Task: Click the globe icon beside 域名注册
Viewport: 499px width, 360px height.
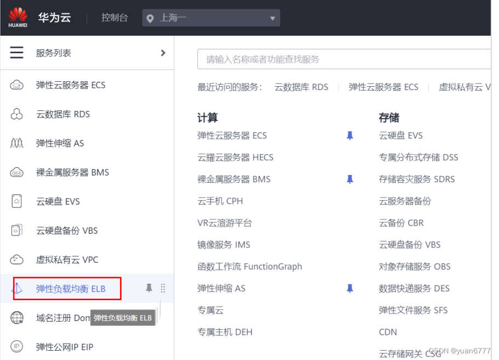Action: [x=17, y=318]
